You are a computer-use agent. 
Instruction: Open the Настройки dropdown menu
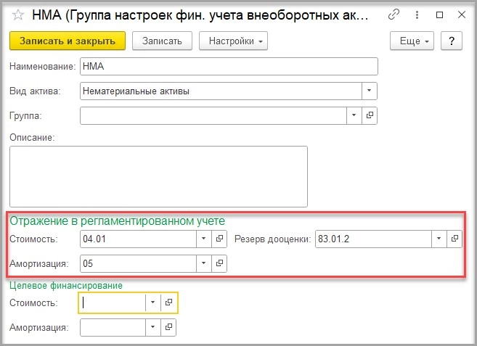coord(233,41)
